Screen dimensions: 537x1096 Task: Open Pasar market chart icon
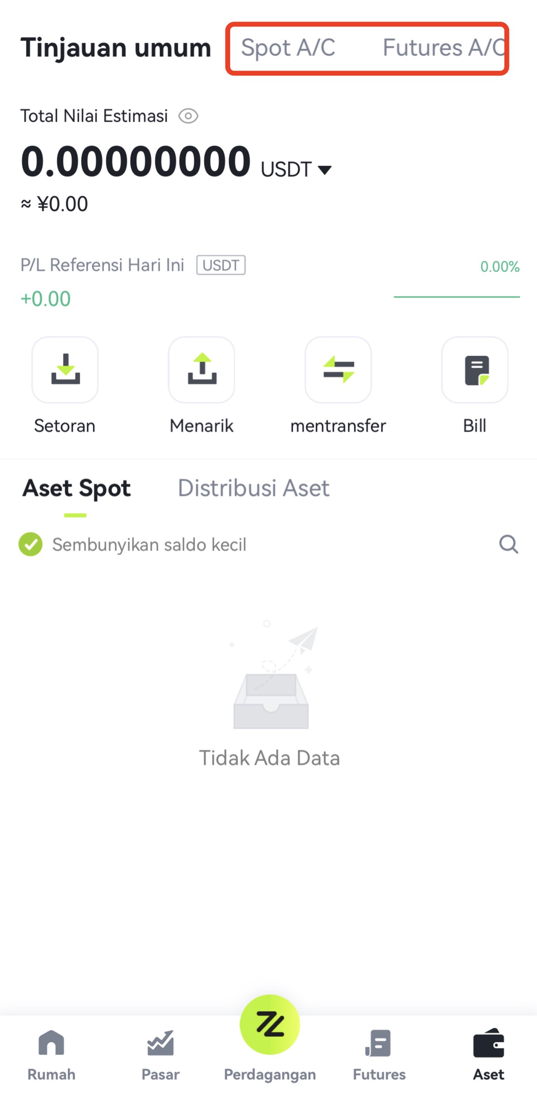pos(160,1042)
